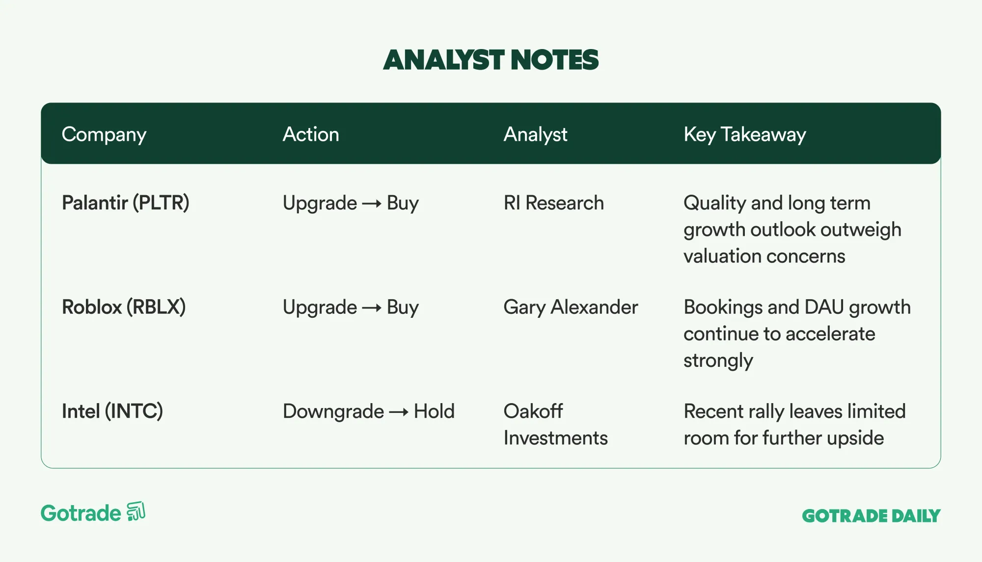Select the Analyst column header
This screenshot has height=562, width=982.
[x=535, y=134]
